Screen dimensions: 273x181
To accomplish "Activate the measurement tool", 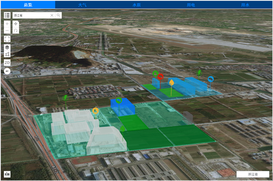I will [x=7, y=54].
